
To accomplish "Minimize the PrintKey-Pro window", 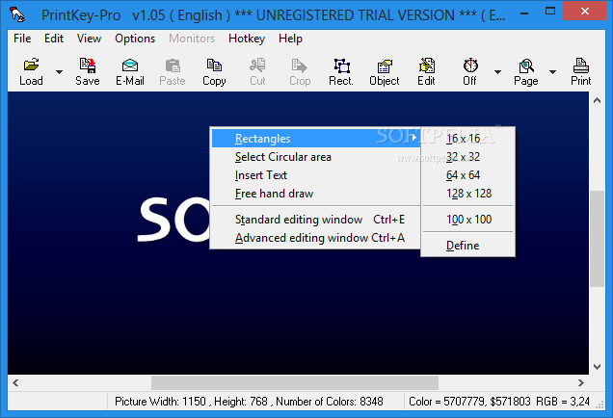I will (x=524, y=13).
